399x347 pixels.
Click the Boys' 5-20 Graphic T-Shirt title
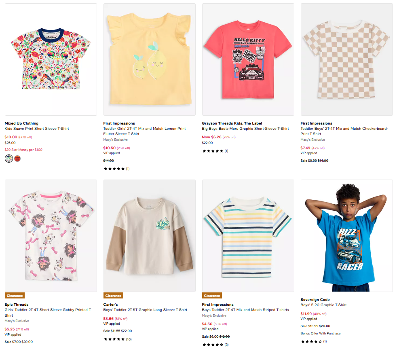point(323,305)
